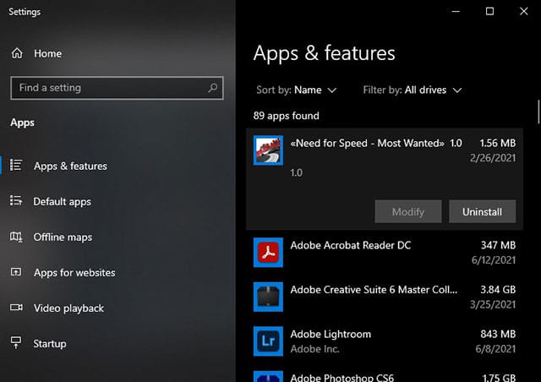Click the greyed Modify button
541x382 pixels.
pyautogui.click(x=407, y=211)
